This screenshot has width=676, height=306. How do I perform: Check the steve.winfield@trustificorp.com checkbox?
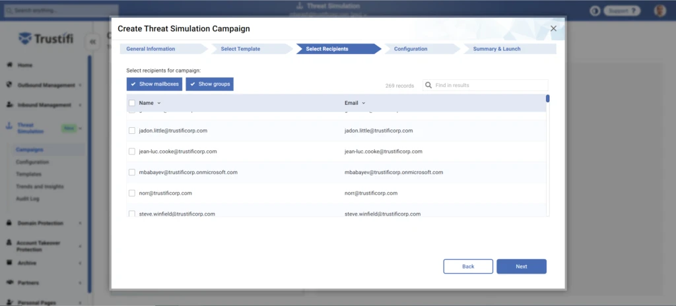pyautogui.click(x=132, y=213)
